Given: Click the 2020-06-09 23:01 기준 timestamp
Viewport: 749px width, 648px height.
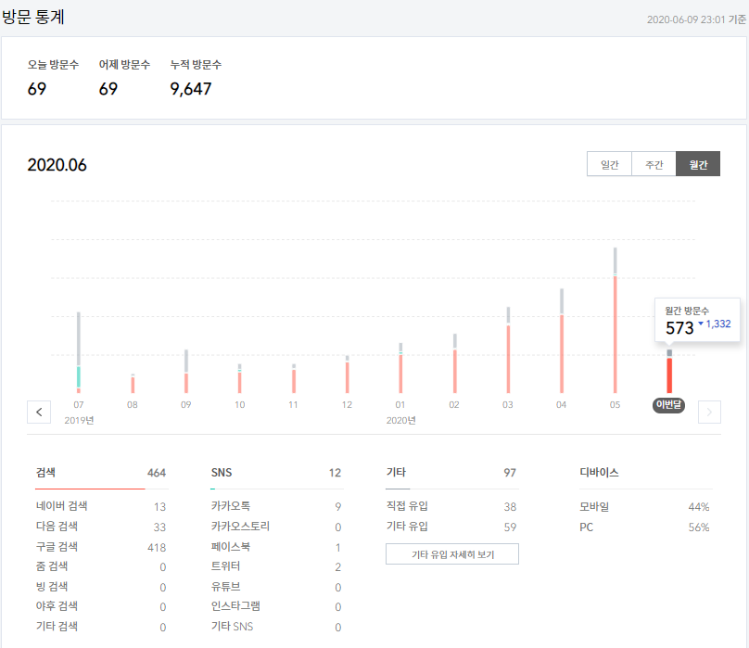Looking at the screenshot, I should 696,19.
